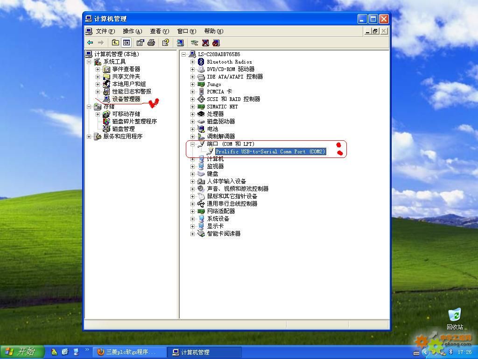Click the 通用串行总线控制器 USB icon

(201, 204)
